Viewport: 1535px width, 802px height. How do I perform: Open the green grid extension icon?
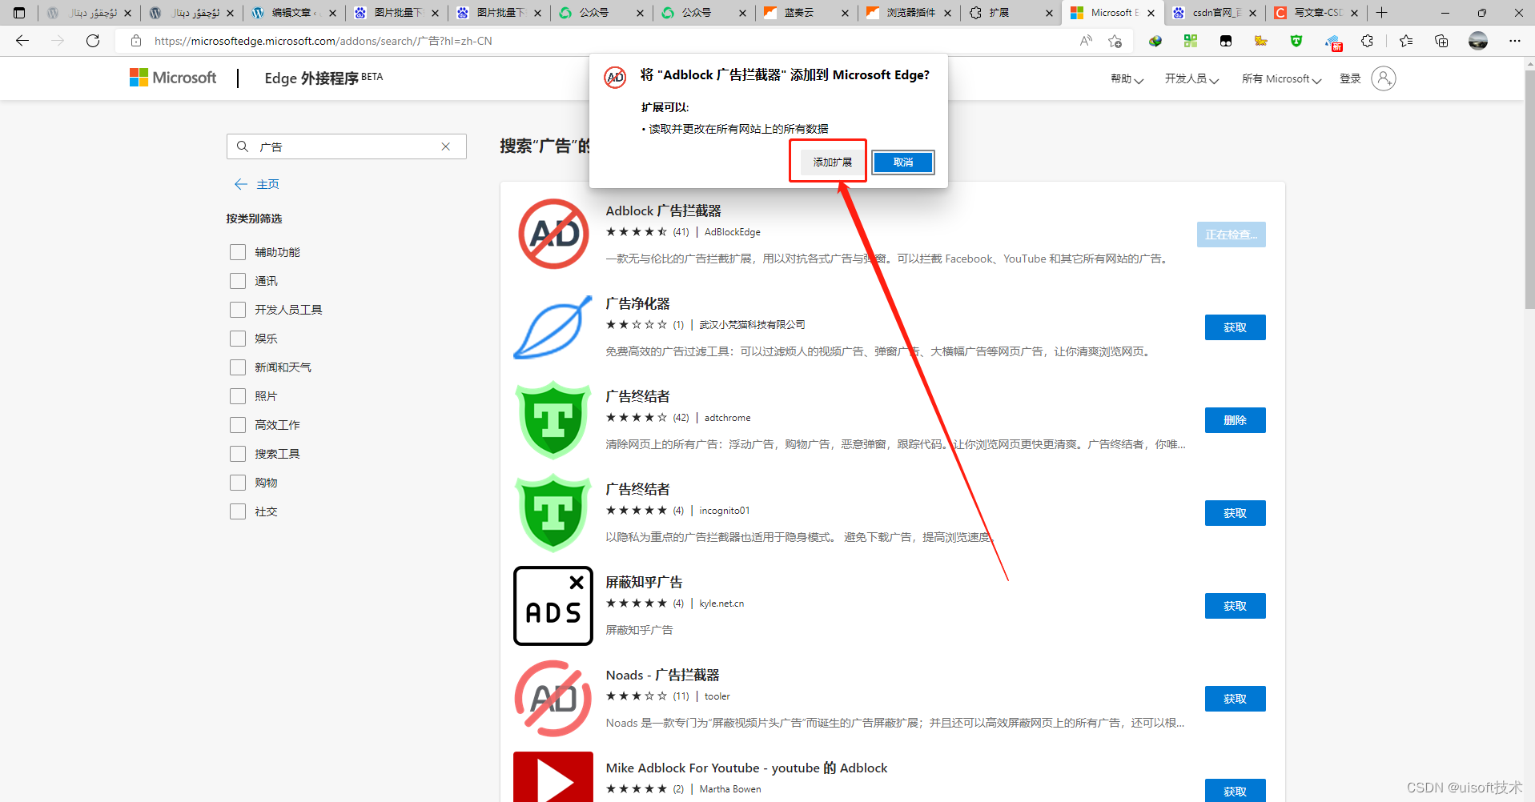pyautogui.click(x=1191, y=41)
